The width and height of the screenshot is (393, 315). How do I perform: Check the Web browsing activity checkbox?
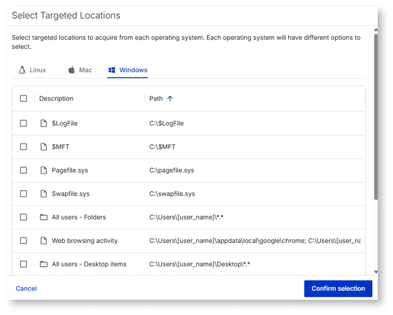tap(24, 241)
